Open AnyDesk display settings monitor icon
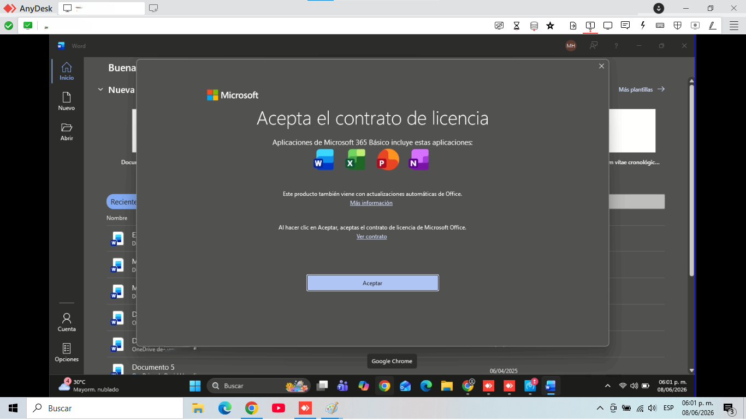 click(x=608, y=26)
